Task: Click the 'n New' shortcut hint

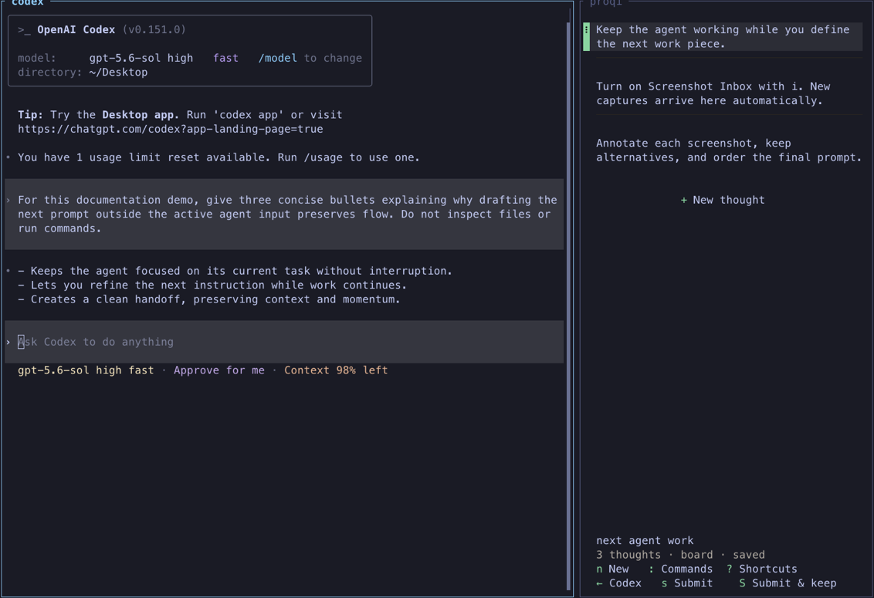Action: [x=612, y=569]
